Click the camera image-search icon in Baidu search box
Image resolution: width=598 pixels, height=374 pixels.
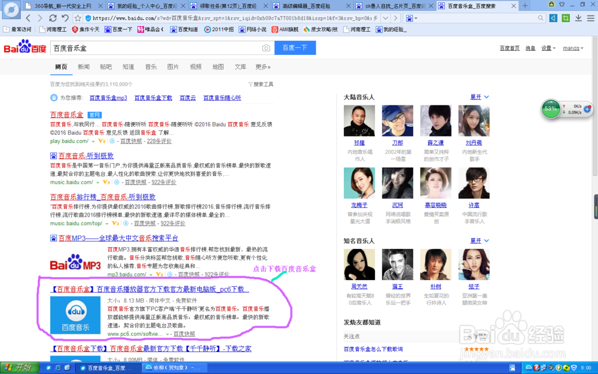(x=266, y=48)
